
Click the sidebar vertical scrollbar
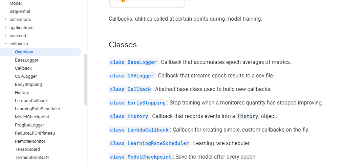[x=85, y=79]
